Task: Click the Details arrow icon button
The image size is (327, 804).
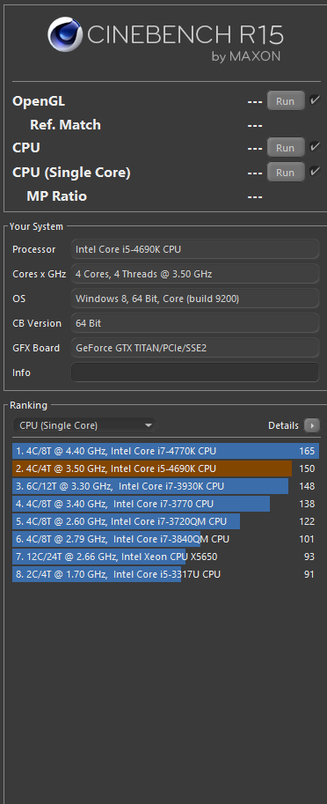Action: tap(312, 425)
